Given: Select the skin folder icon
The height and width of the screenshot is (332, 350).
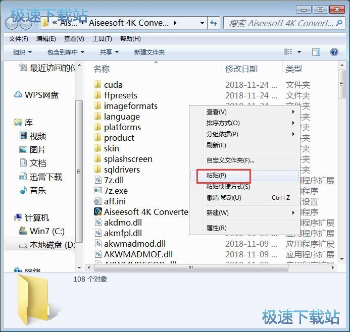Looking at the screenshot, I should (97, 148).
